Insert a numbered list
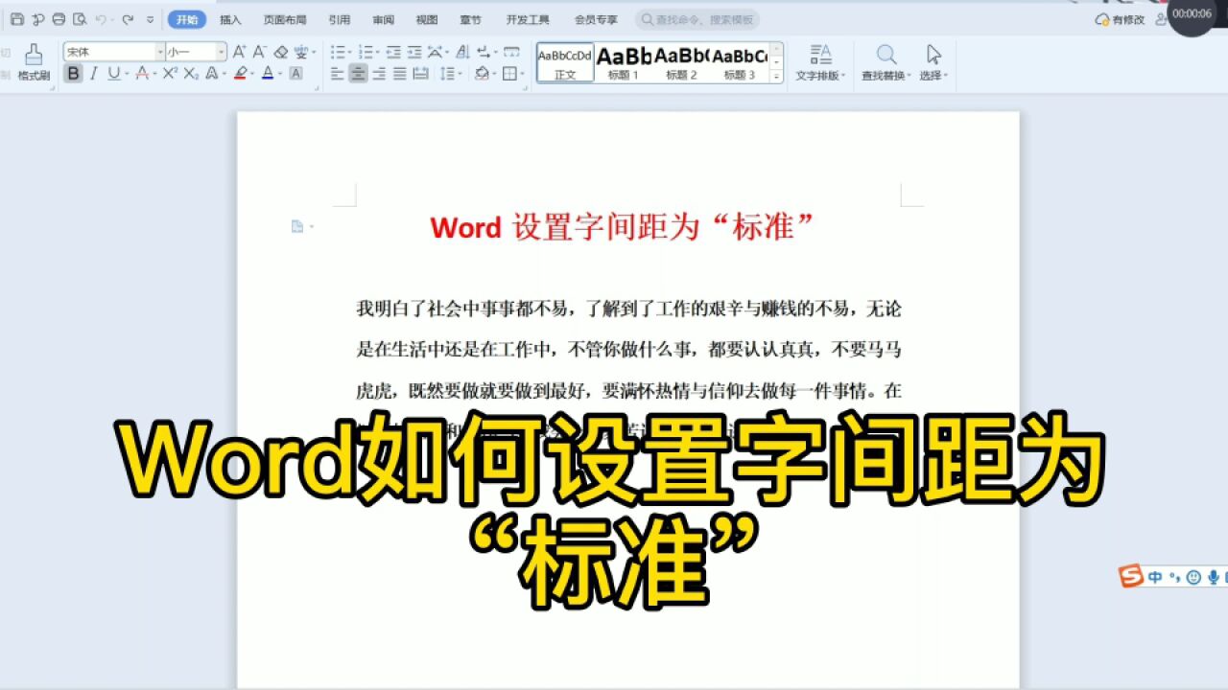The image size is (1228, 690). click(x=367, y=52)
